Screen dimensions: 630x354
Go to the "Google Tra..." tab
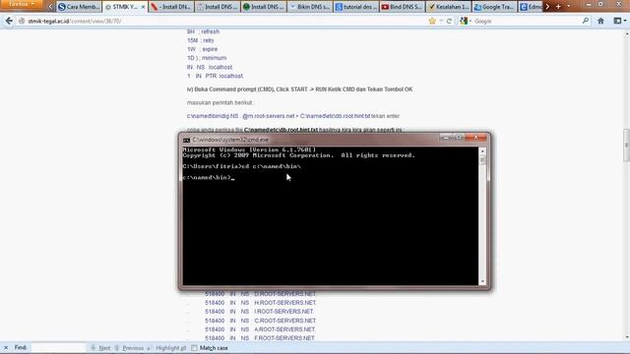[x=494, y=7]
